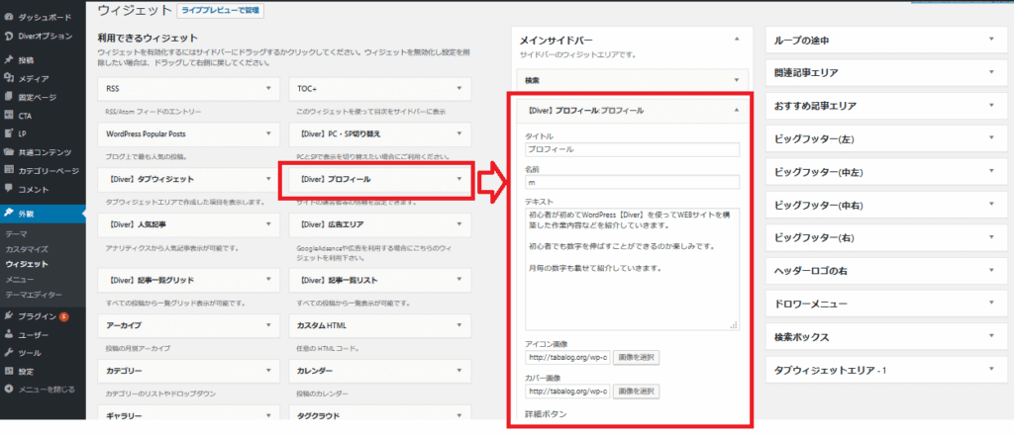Expand the ループの途中 widget area

click(990, 40)
